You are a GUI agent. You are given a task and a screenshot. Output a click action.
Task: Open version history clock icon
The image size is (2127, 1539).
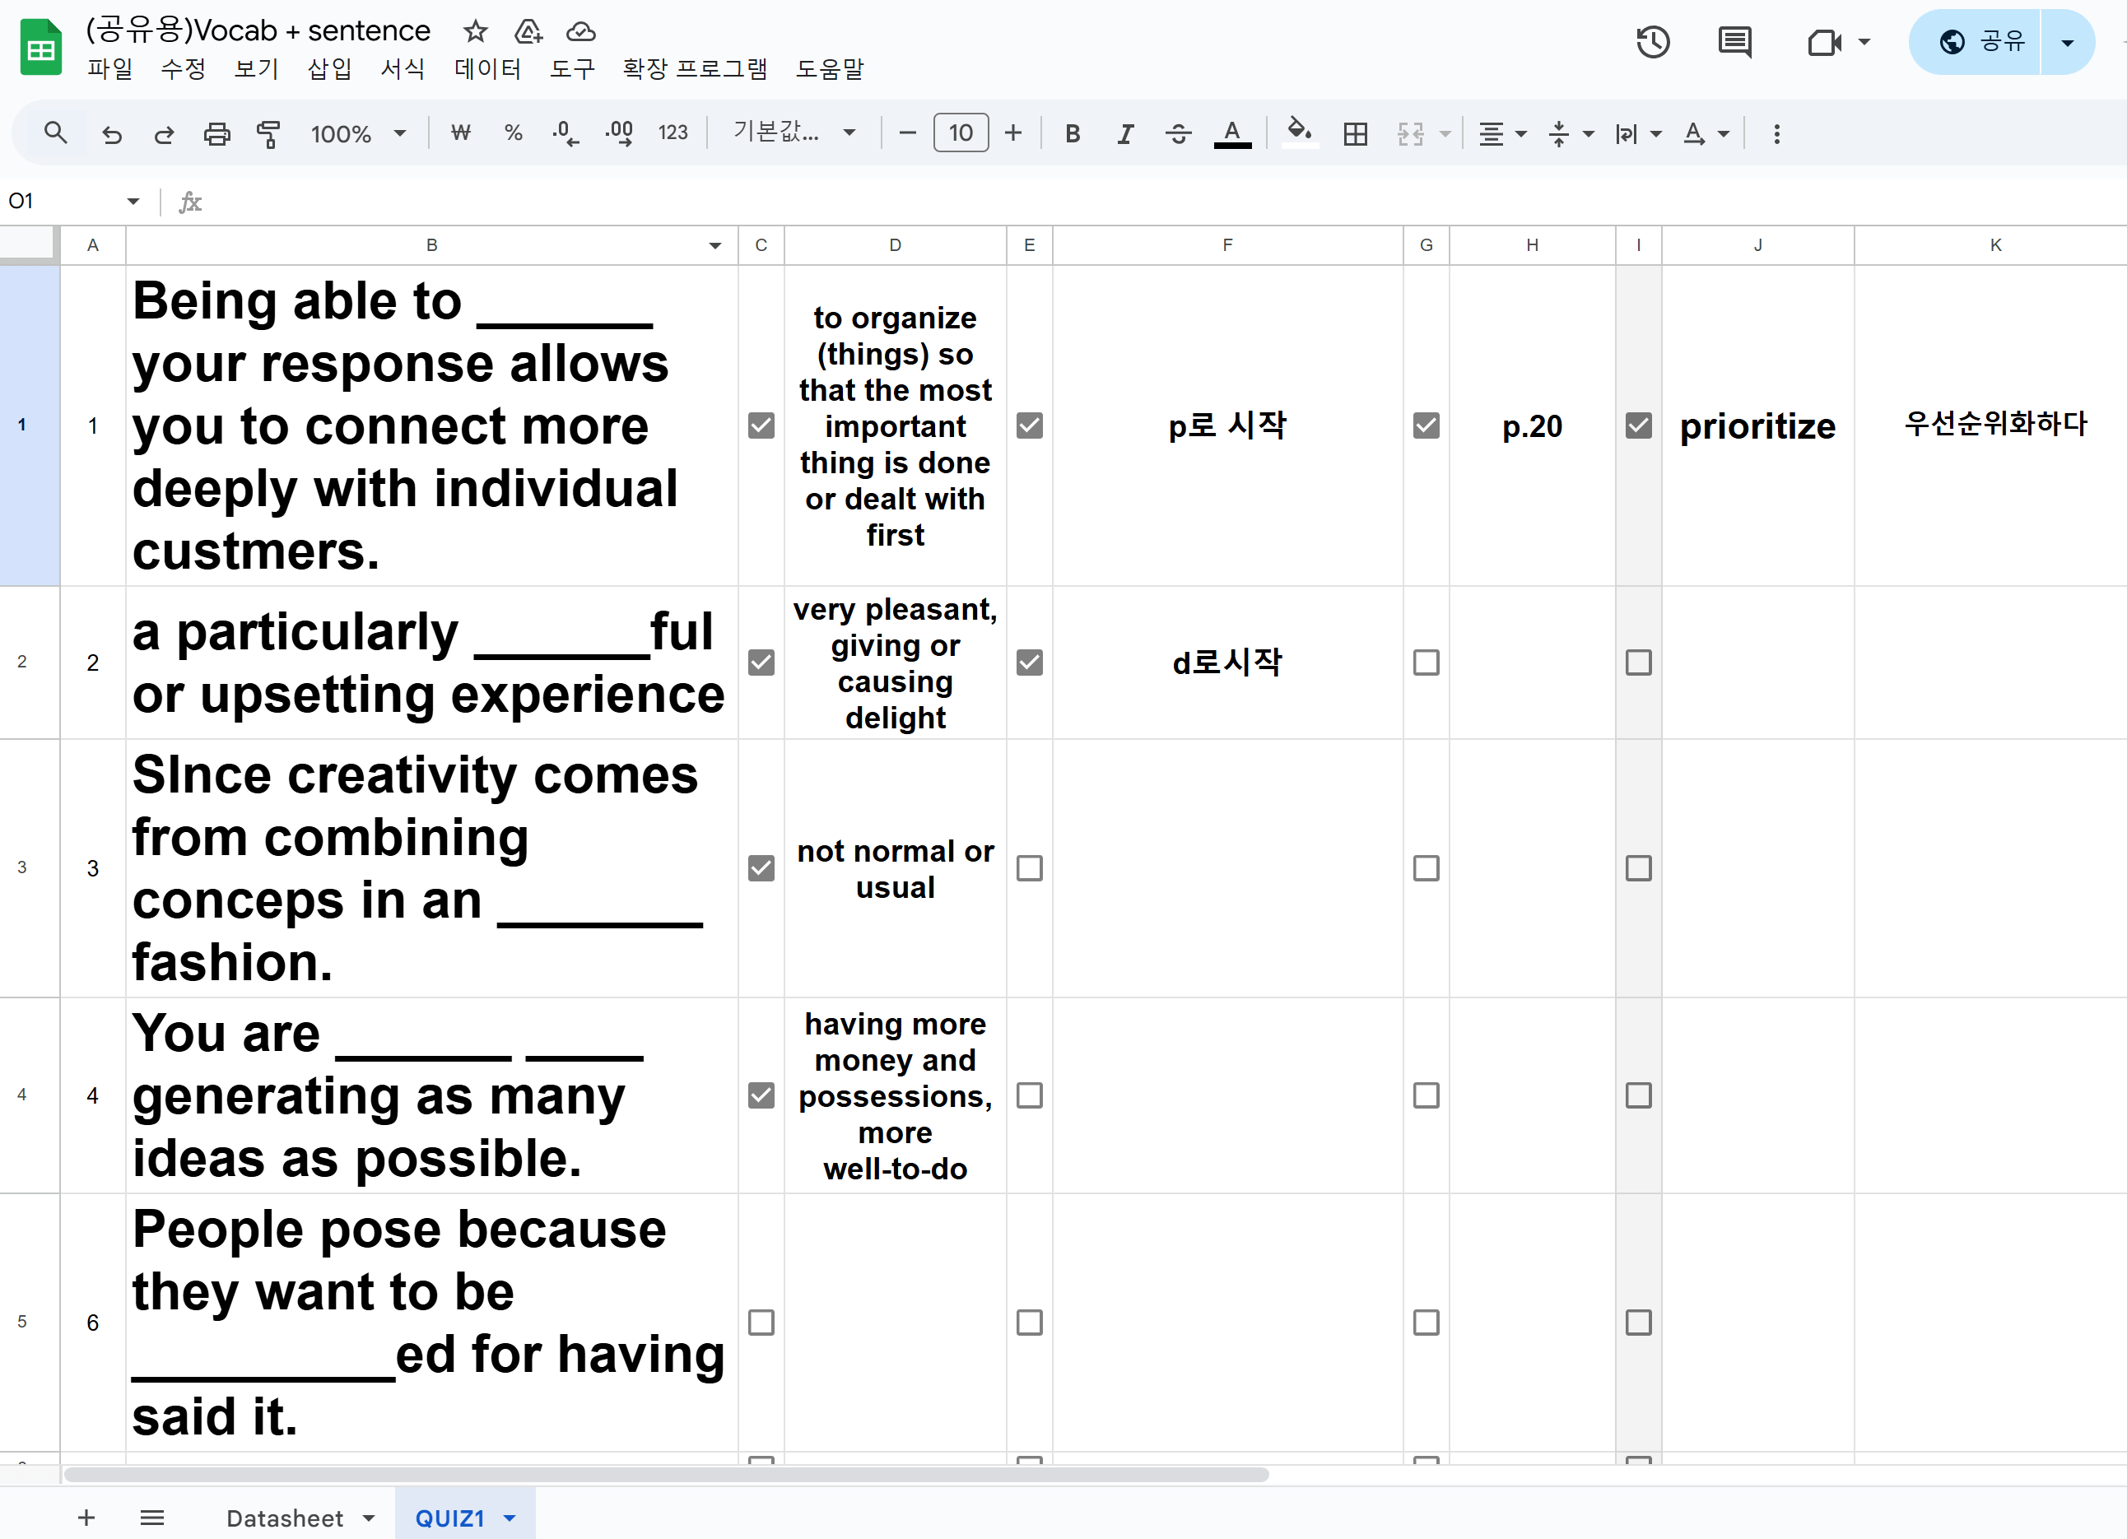click(1652, 42)
